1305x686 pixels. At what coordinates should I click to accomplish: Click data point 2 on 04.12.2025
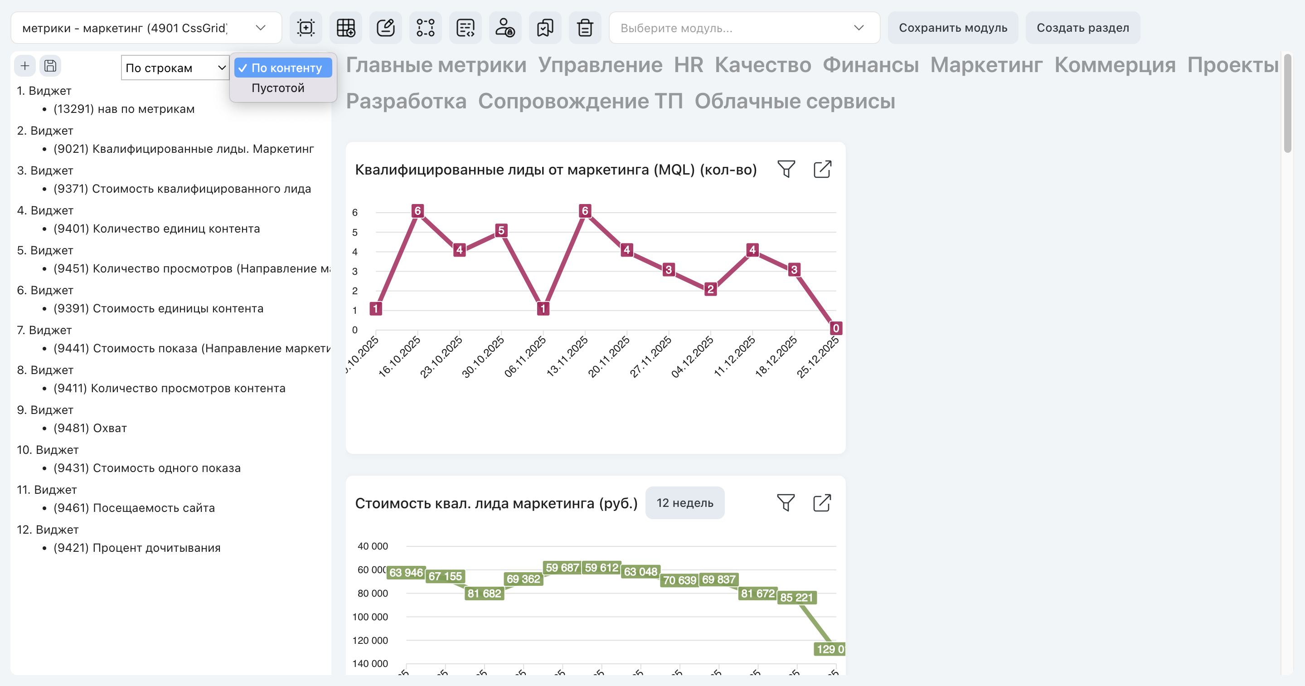pyautogui.click(x=710, y=289)
